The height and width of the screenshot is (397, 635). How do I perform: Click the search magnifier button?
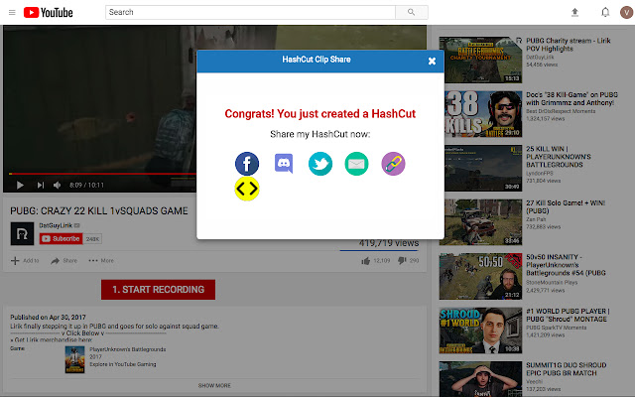pyautogui.click(x=412, y=12)
